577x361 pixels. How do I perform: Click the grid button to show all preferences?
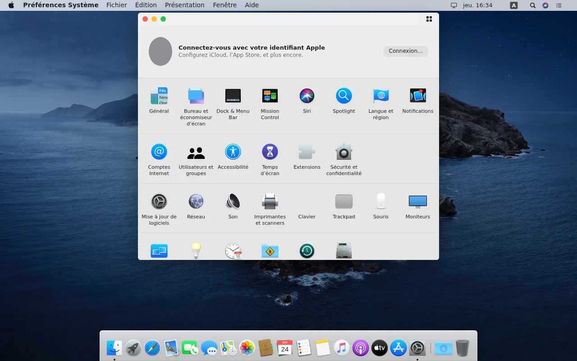[429, 19]
